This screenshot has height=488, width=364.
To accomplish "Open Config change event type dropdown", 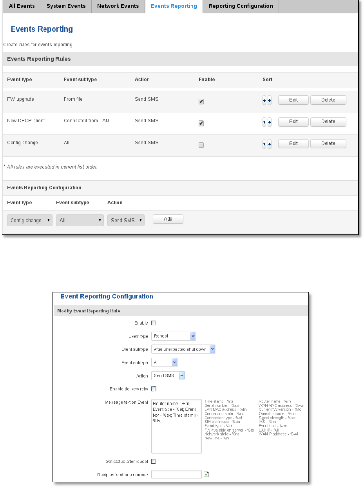I will (x=30, y=220).
